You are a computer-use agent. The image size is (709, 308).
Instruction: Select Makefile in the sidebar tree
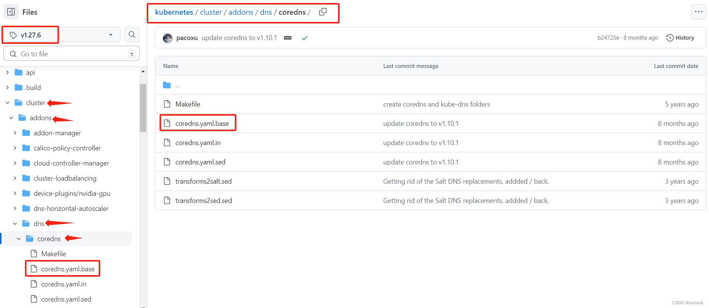53,254
